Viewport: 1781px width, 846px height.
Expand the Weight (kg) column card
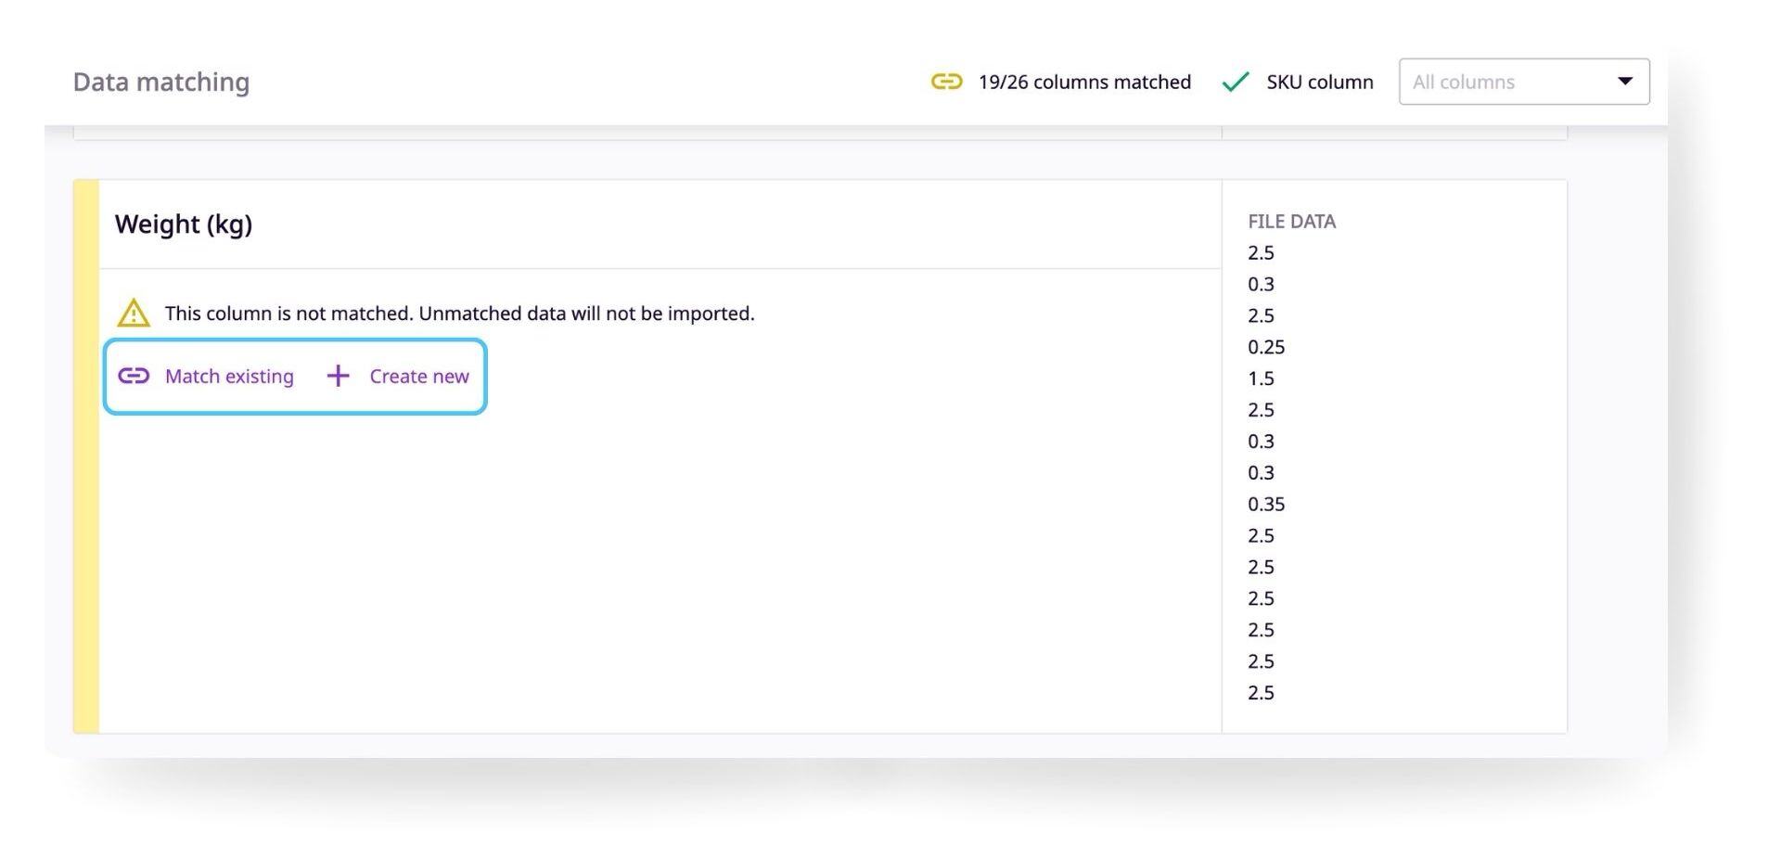[183, 224]
